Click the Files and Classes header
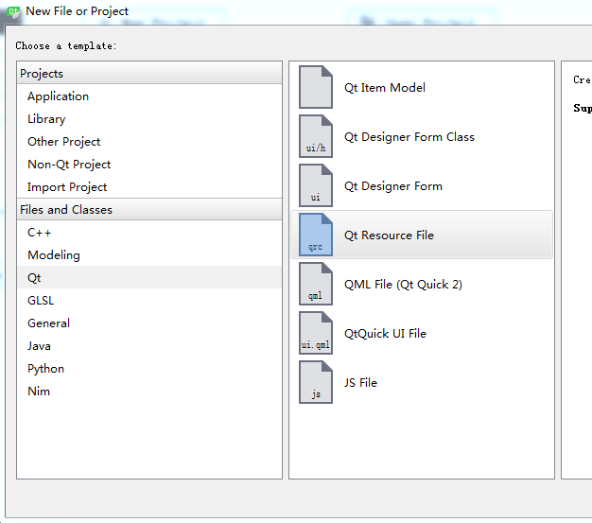 [x=149, y=209]
